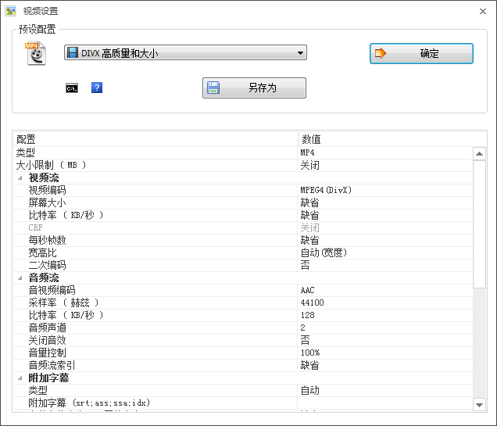Select the 音频声道 row
497x426 pixels.
pos(243,328)
